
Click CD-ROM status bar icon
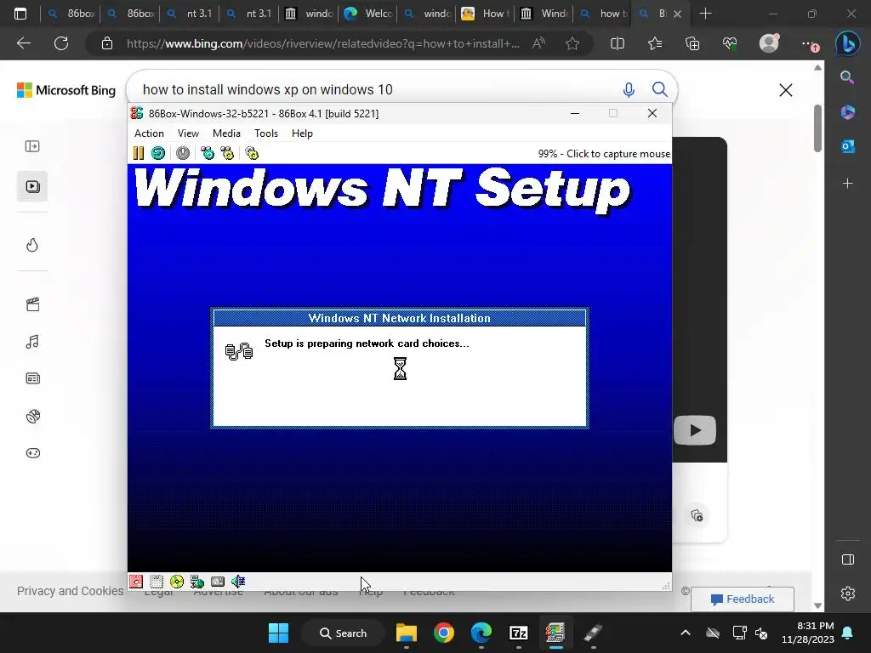click(177, 582)
